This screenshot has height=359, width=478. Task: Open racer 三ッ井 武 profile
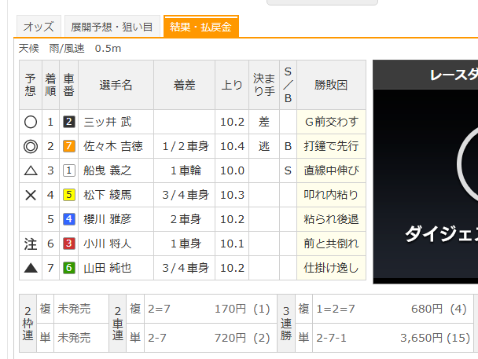coord(108,122)
